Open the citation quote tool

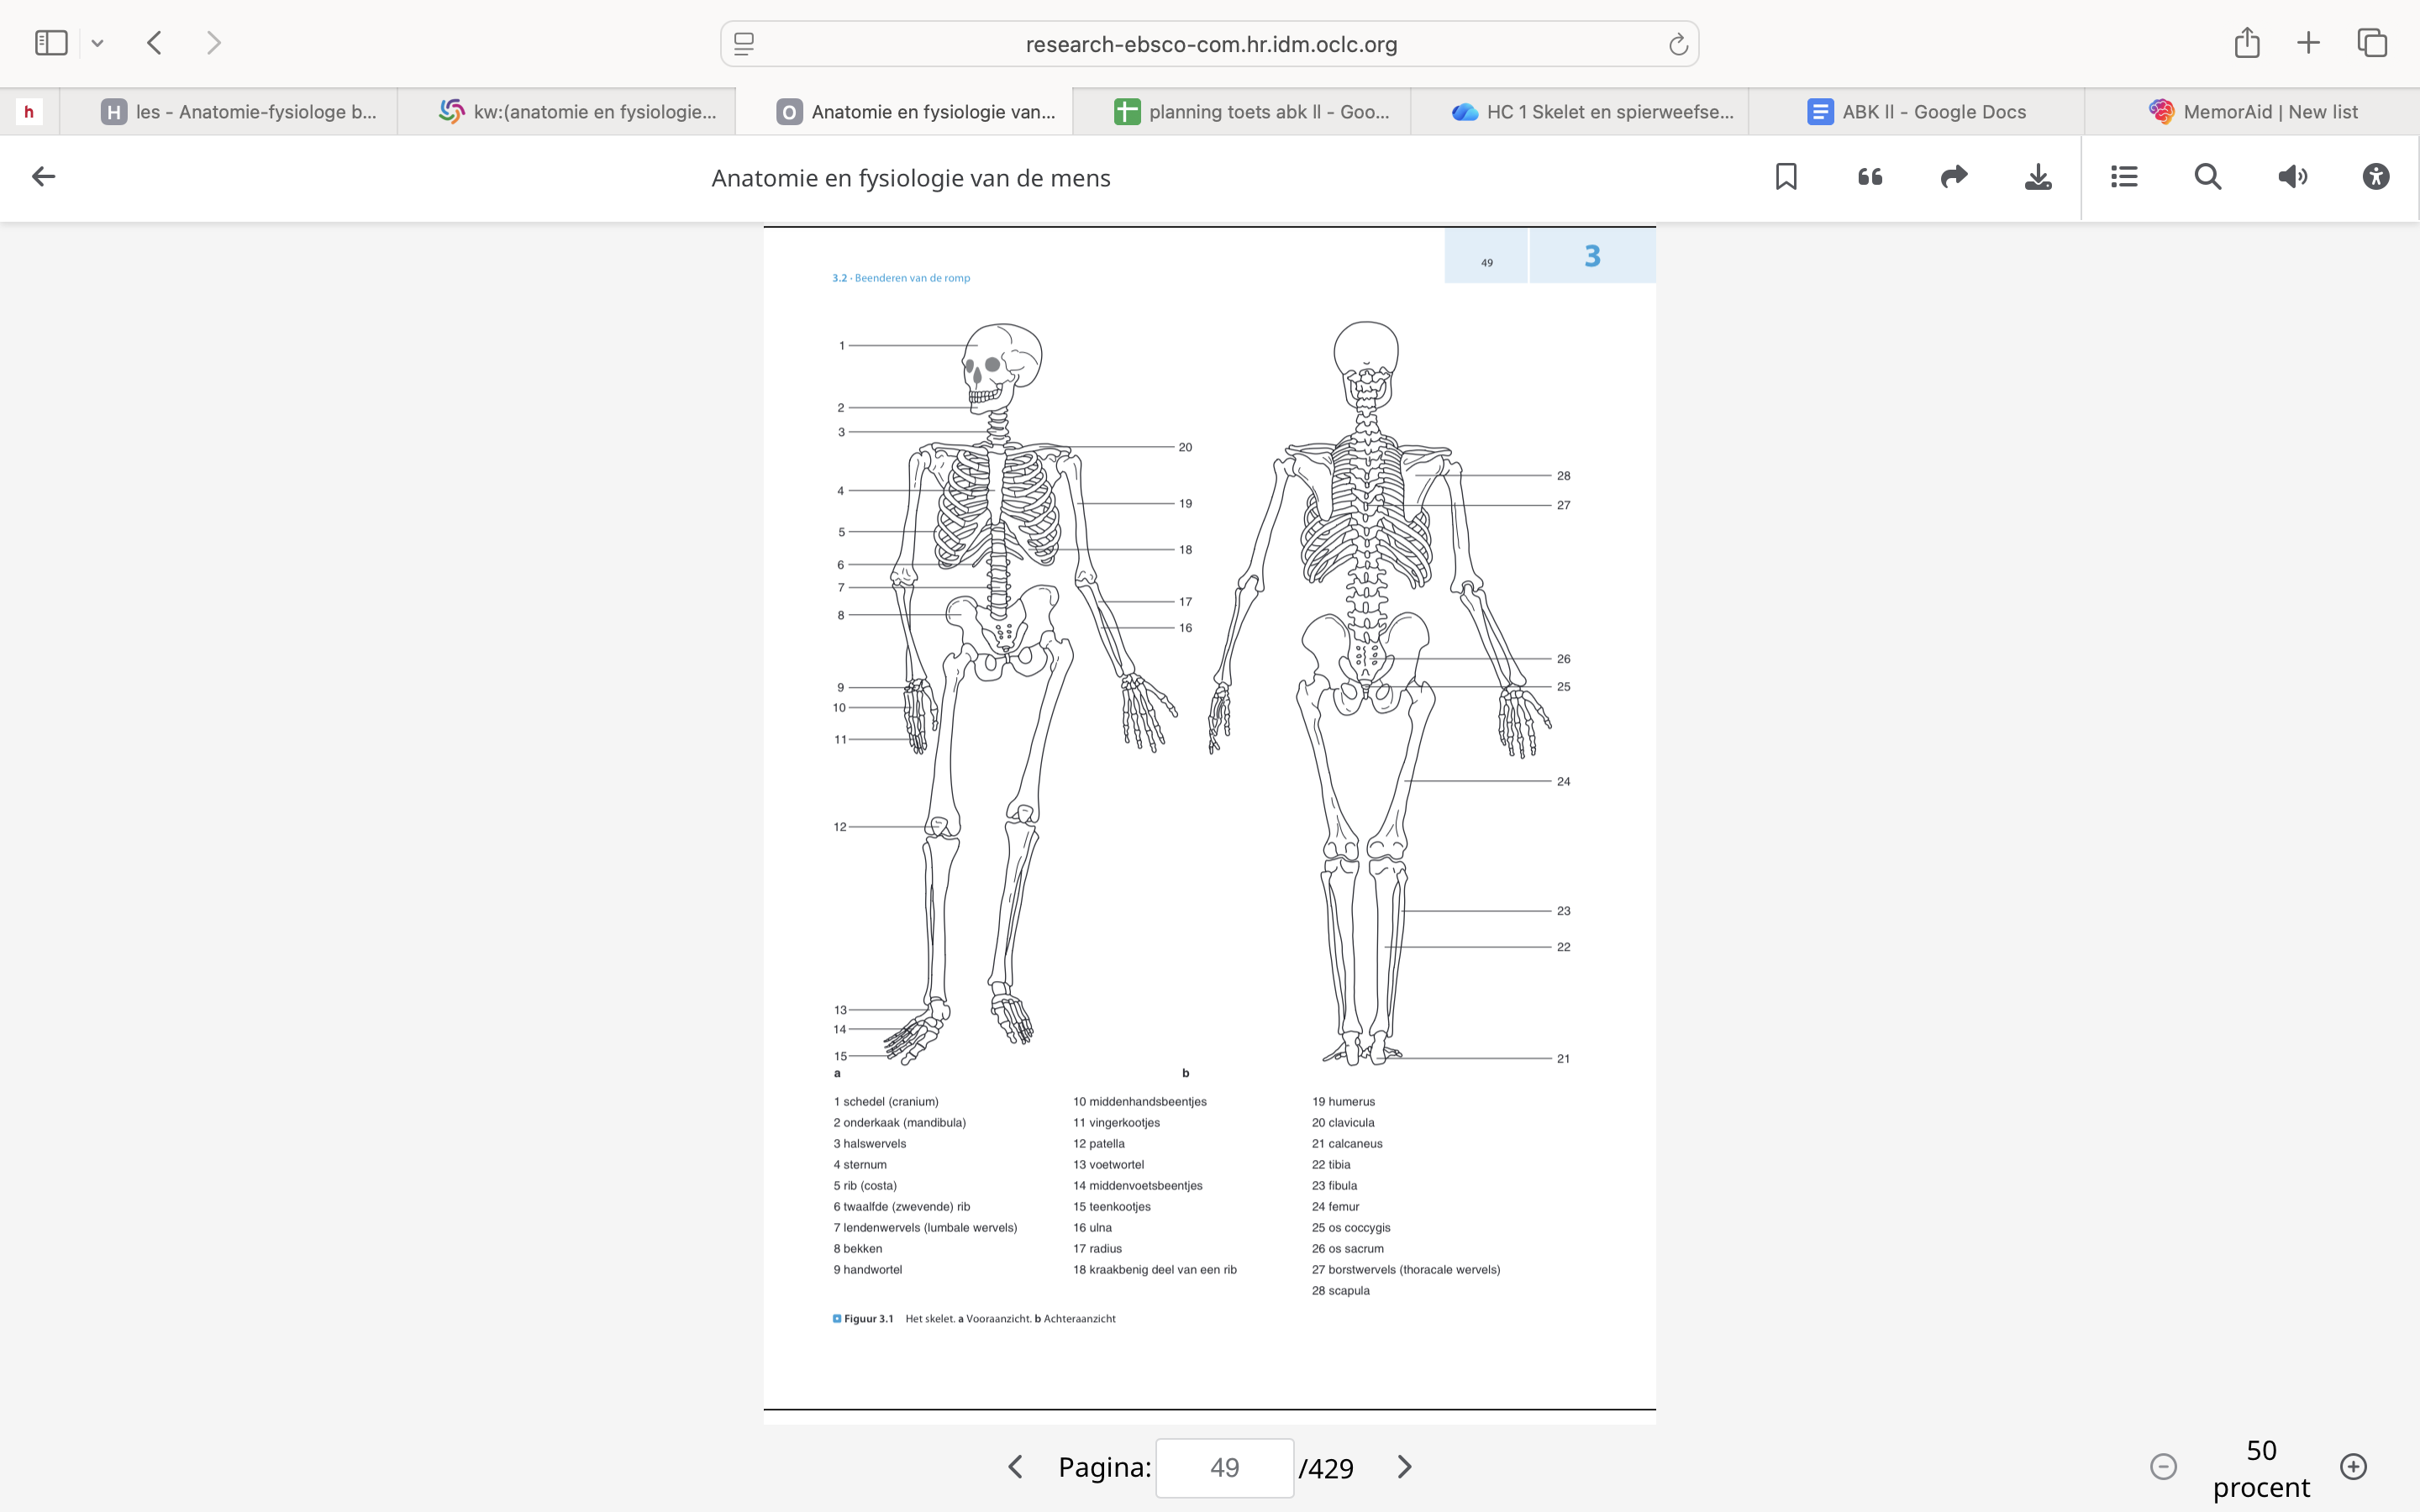click(x=1870, y=177)
